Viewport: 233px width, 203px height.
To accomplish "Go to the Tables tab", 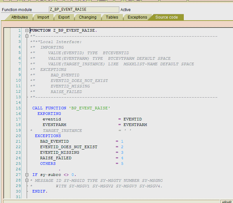I will click(x=112, y=17).
